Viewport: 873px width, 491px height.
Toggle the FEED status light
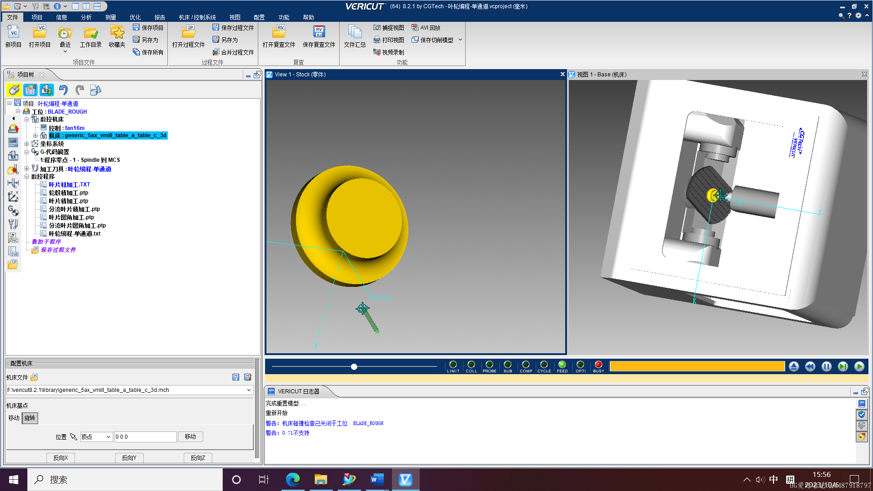[x=562, y=365]
